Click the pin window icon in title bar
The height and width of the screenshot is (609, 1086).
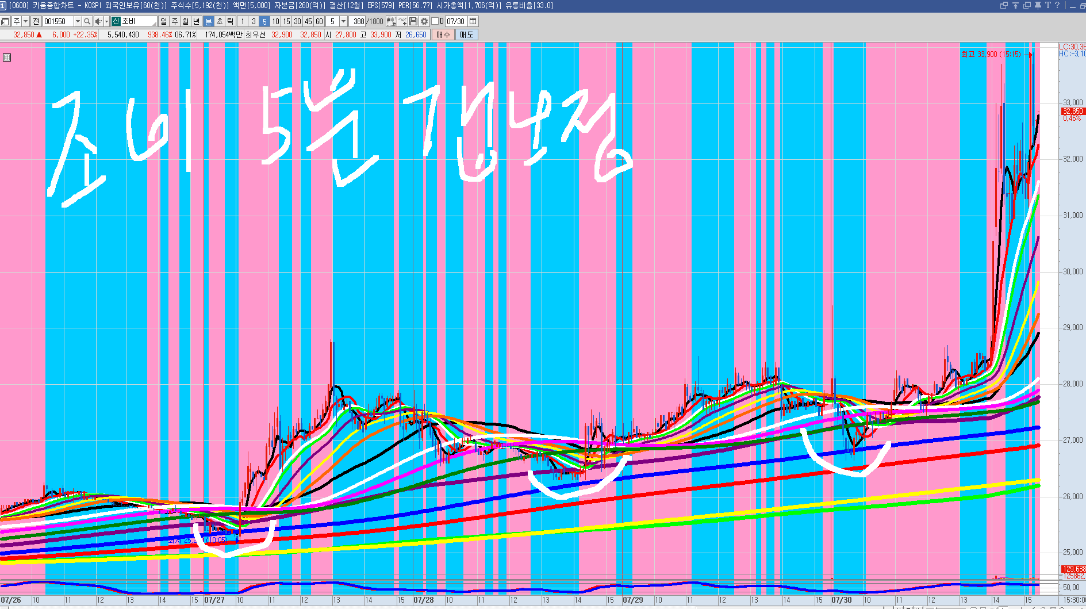(x=1038, y=5)
